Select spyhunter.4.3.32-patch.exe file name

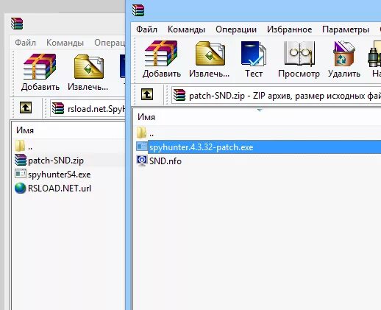(202, 147)
